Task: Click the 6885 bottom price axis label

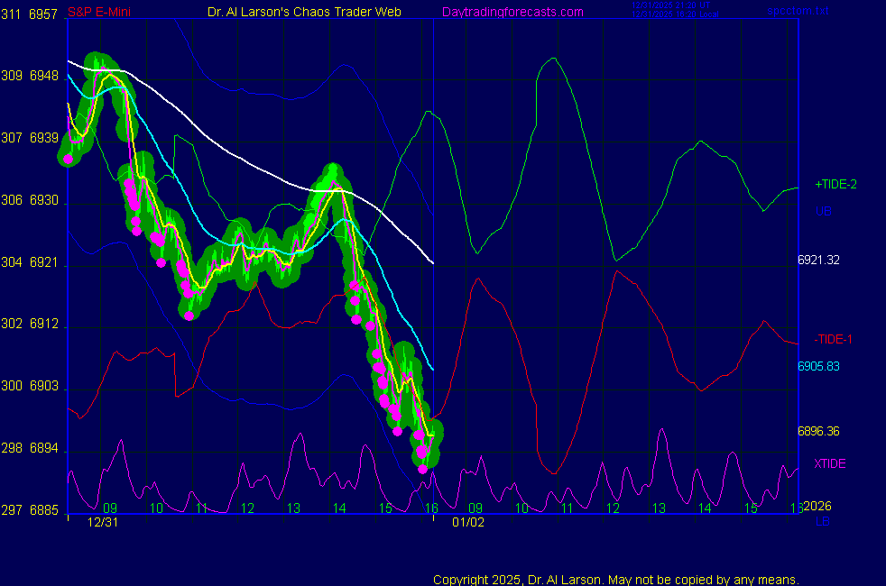Action: tap(44, 510)
